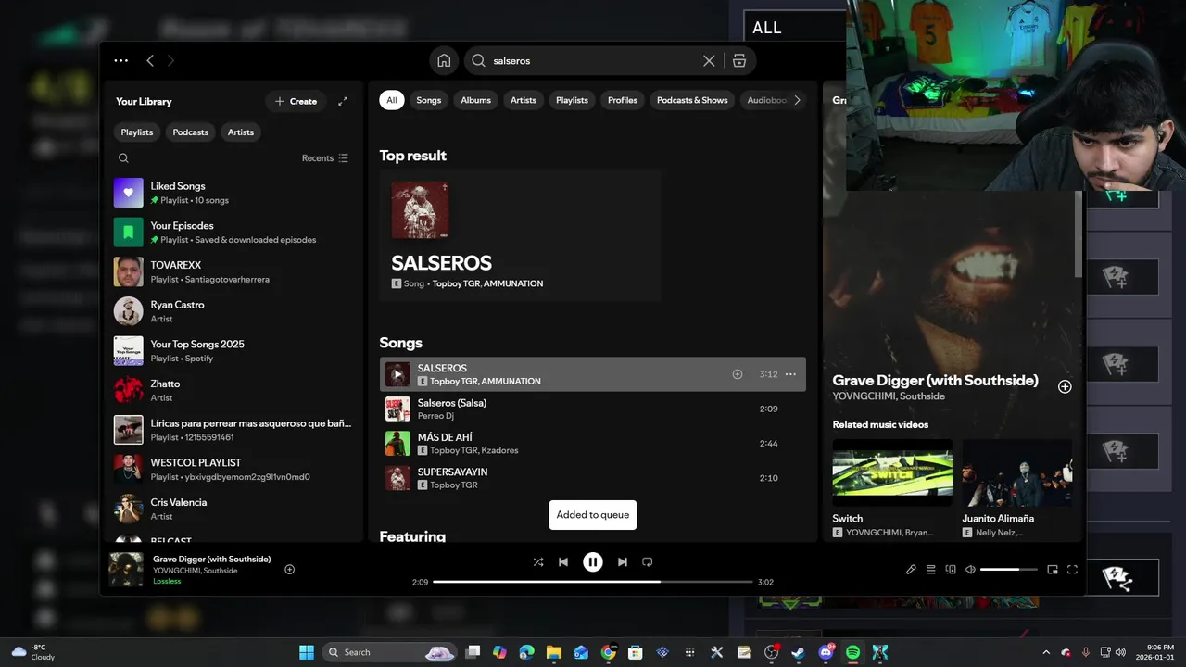The image size is (1186, 667).
Task: Reveal more filter chips with right chevron
Action: point(797,100)
